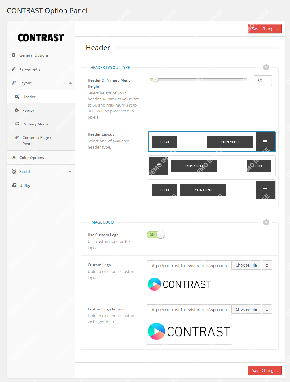Click the truck icon beside Utility
Screen dimensions: 290x382
tap(14, 186)
